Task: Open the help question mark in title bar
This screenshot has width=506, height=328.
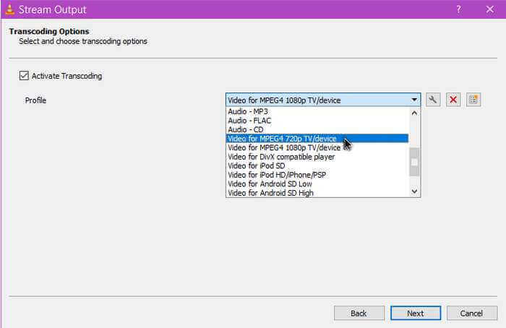Action: 458,9
